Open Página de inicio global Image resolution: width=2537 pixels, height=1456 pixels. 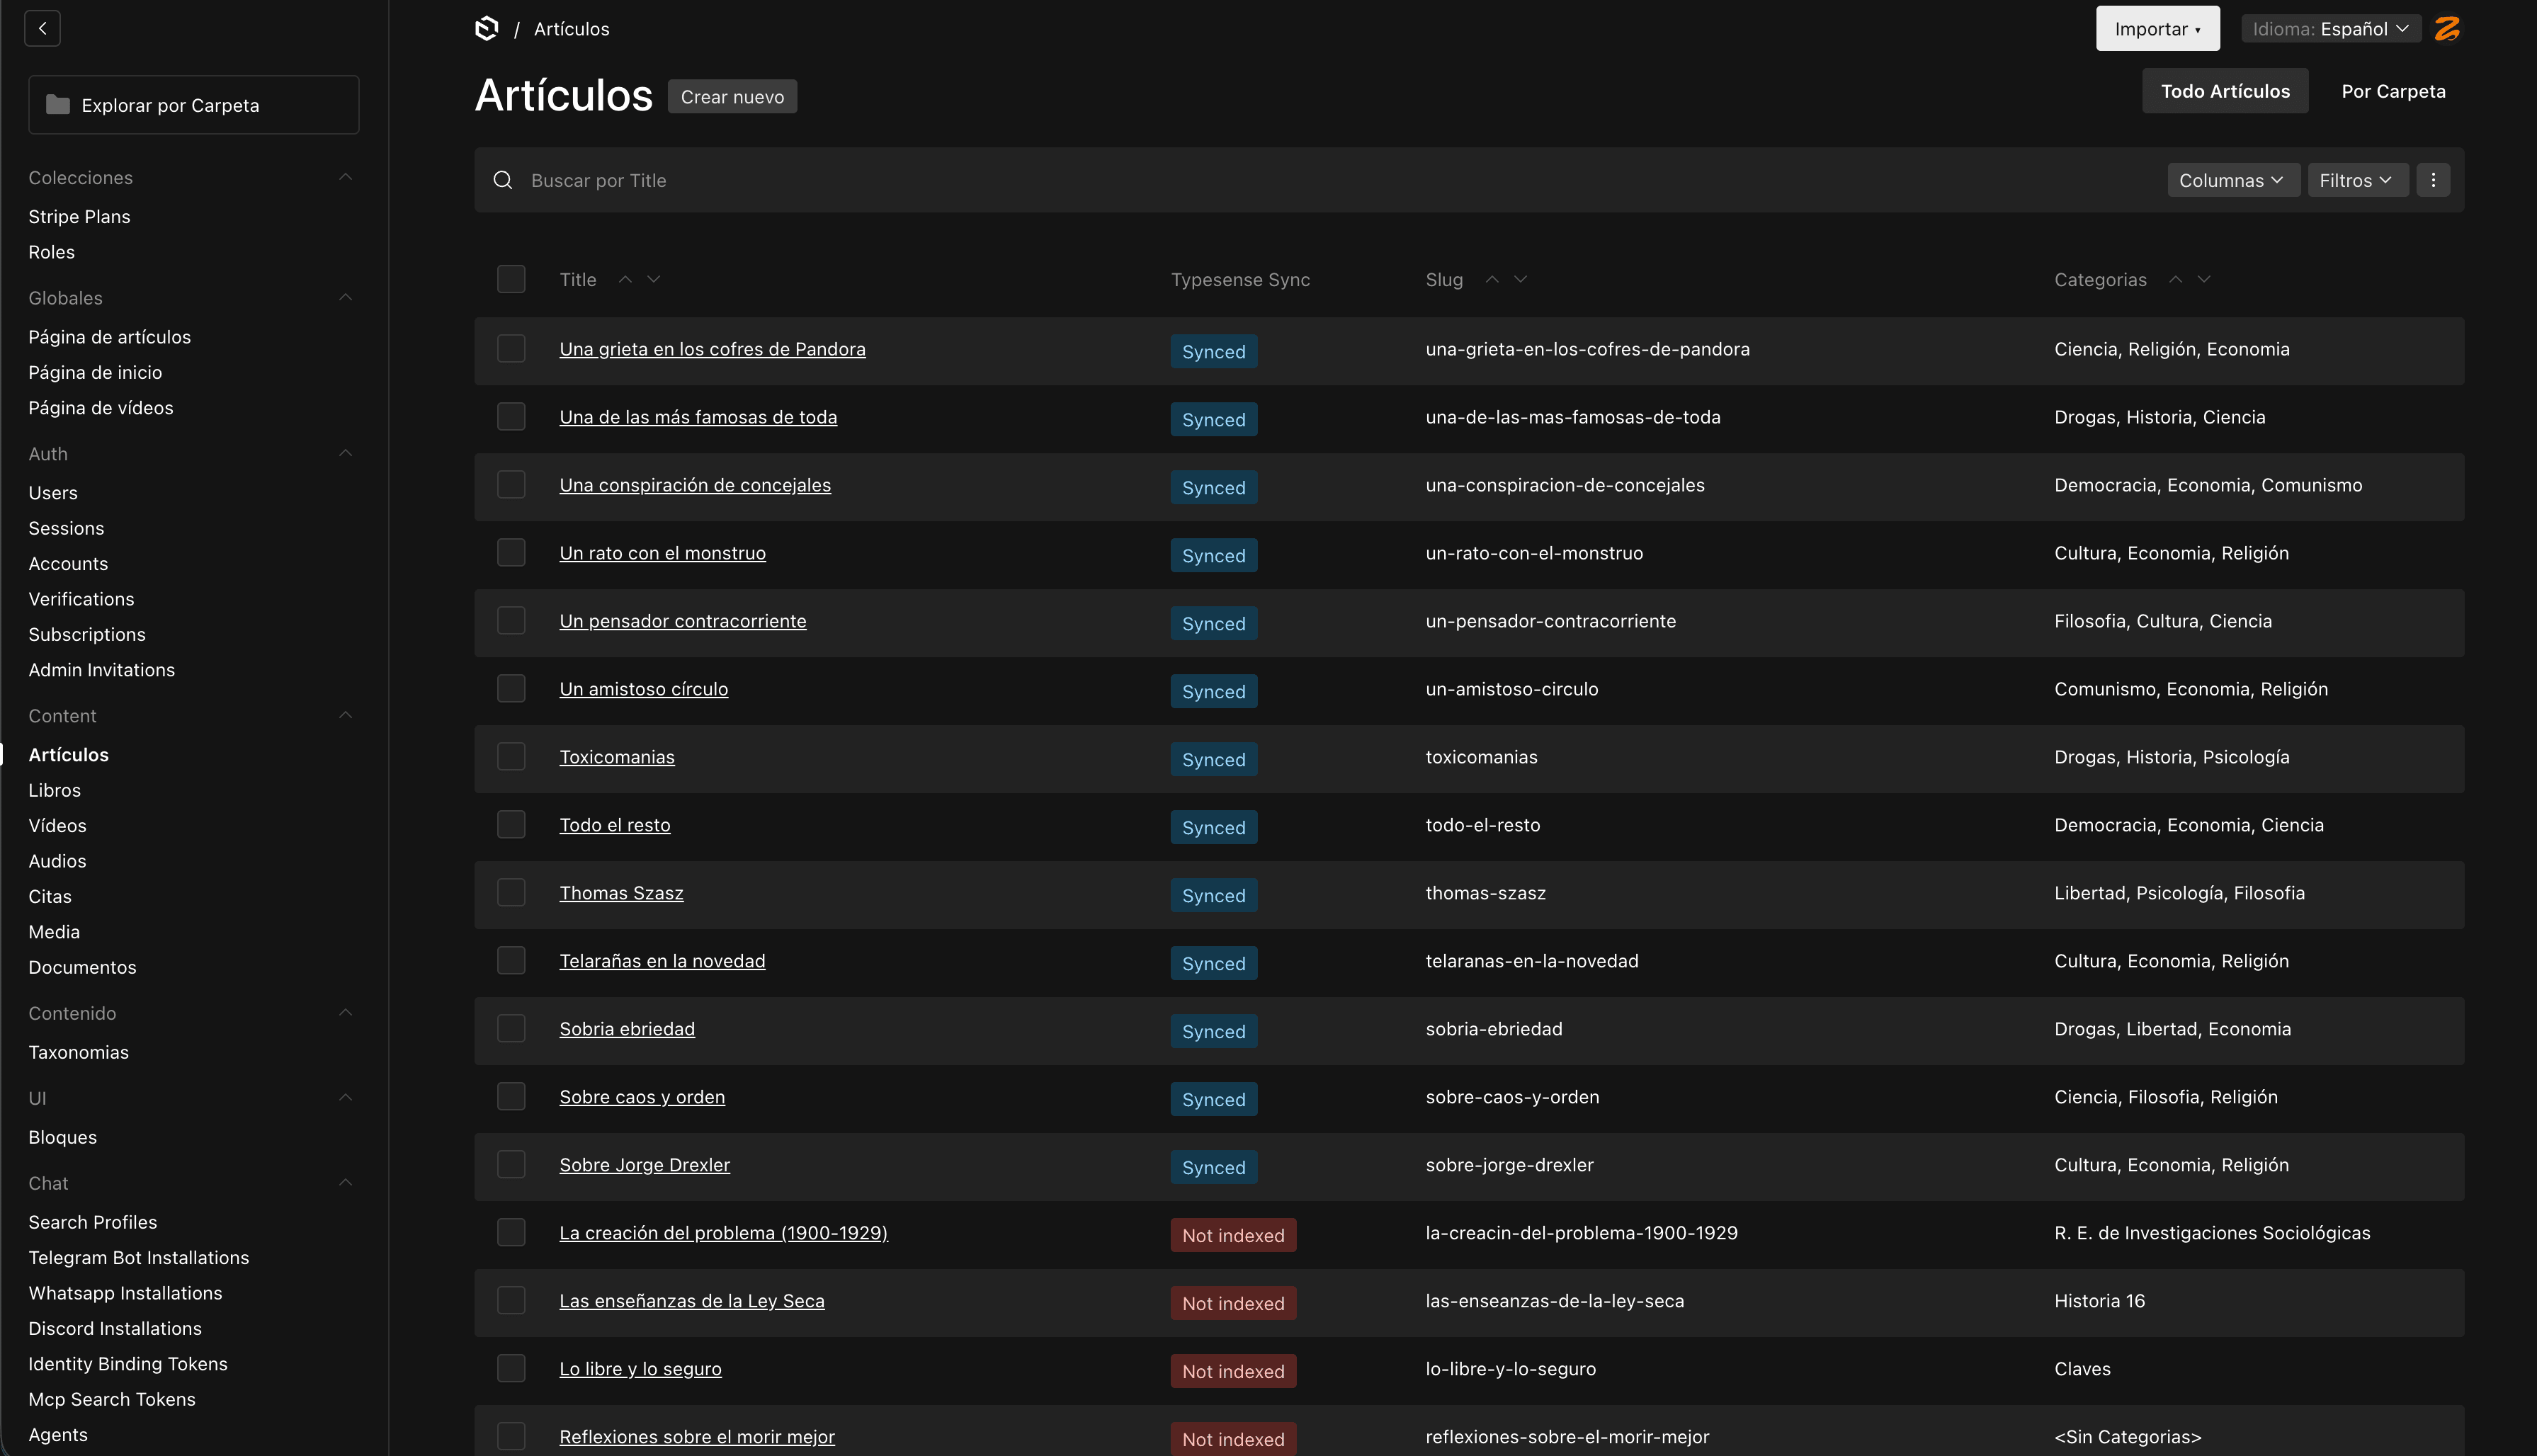(95, 373)
